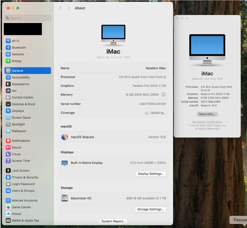Click the iMac image in small window
Screen dimensions: 247x228
pyautogui.click(x=207, y=50)
